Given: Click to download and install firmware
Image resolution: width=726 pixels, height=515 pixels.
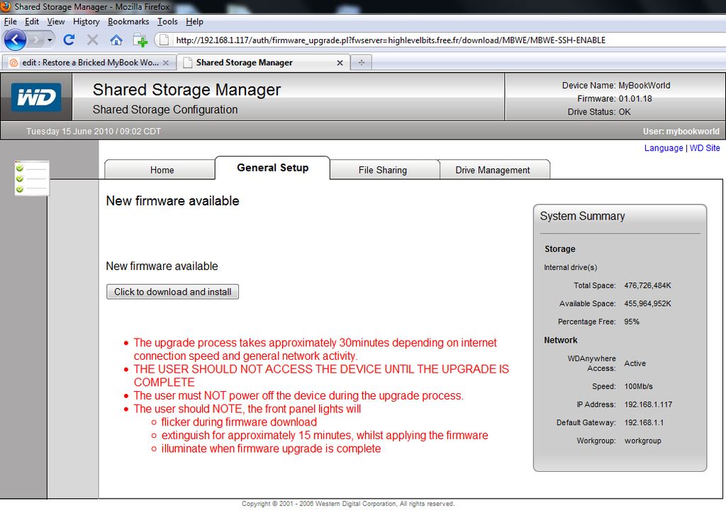Looking at the screenshot, I should (x=173, y=292).
